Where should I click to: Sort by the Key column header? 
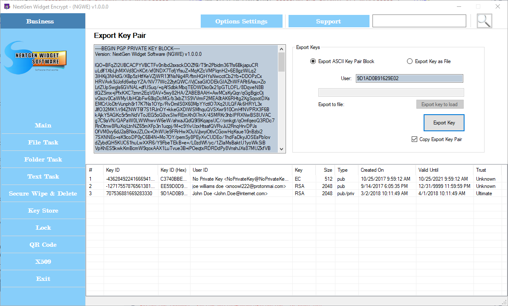304,170
